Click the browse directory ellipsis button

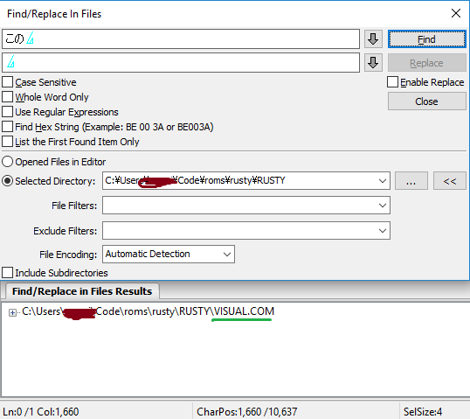click(x=411, y=181)
